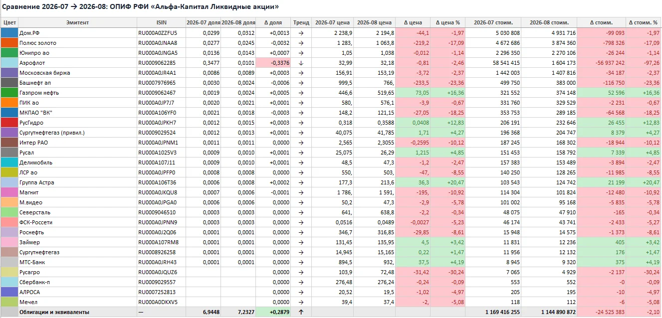The width and height of the screenshot is (662, 318).
Task: Click the ISIN column header
Action: 161,22
